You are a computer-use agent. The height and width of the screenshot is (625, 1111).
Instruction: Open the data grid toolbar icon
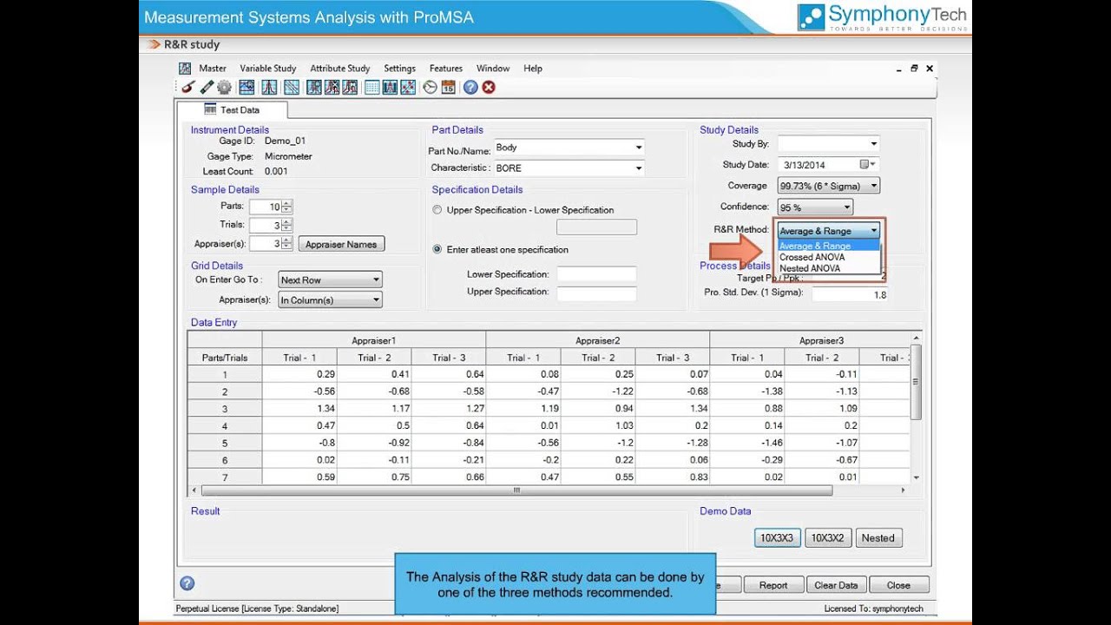(x=372, y=87)
